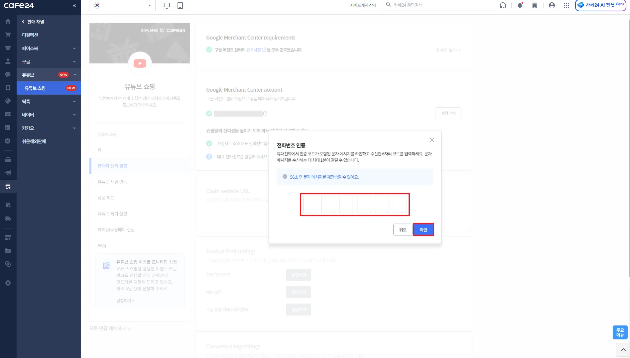Screen dimensions: 630x358
Task: Open the 디컬렉션 menu item
Action: pos(49,35)
